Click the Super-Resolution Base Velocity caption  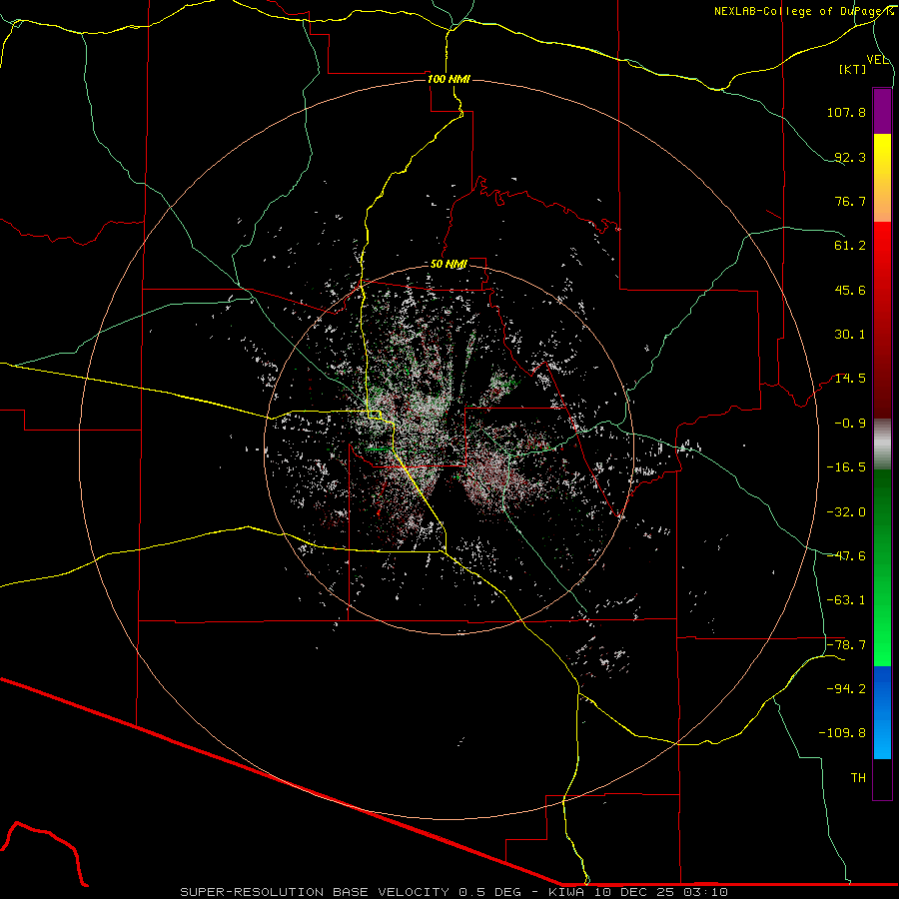point(454,892)
